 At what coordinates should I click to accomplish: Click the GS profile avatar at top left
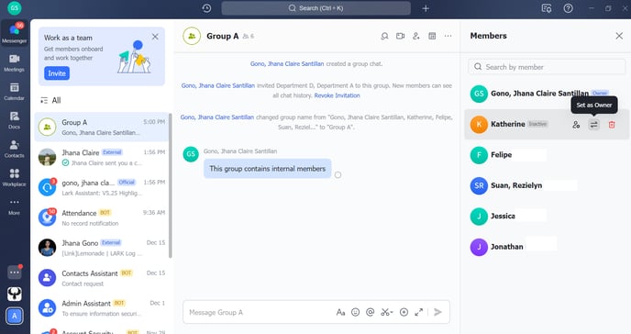coord(15,8)
